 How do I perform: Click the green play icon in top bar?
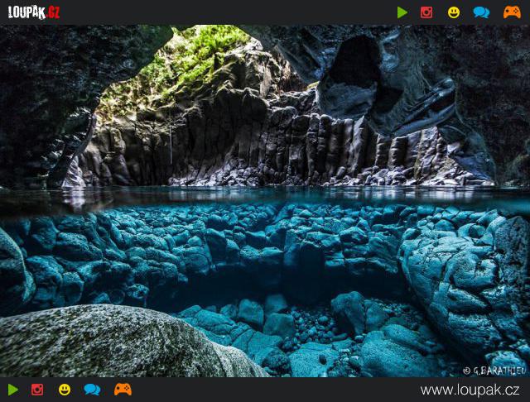[x=402, y=12]
